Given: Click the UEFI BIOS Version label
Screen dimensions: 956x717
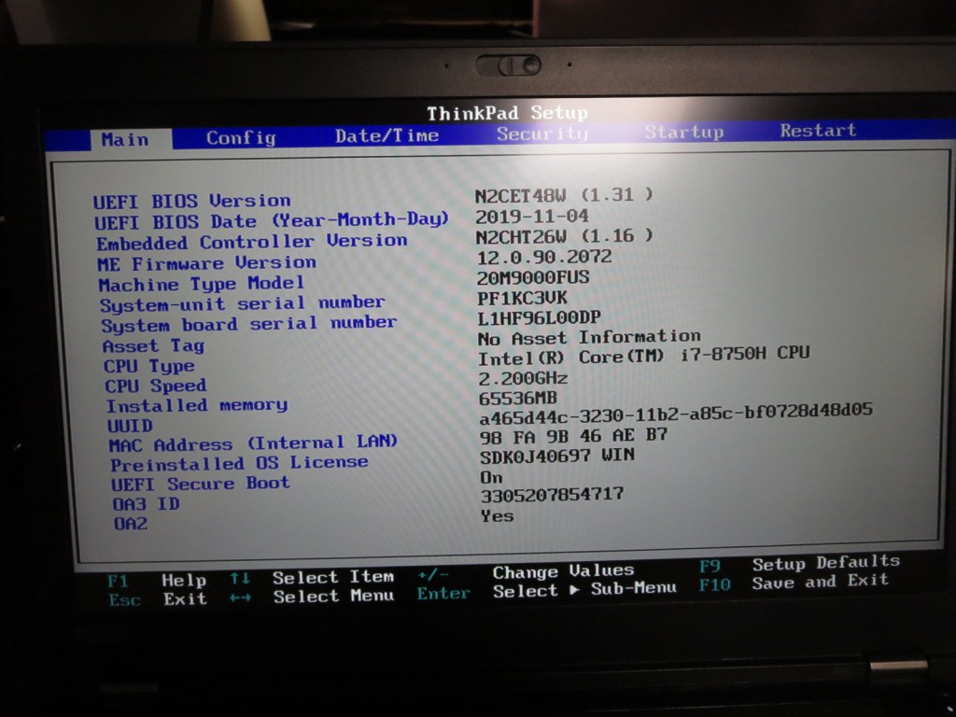Looking at the screenshot, I should click(191, 201).
